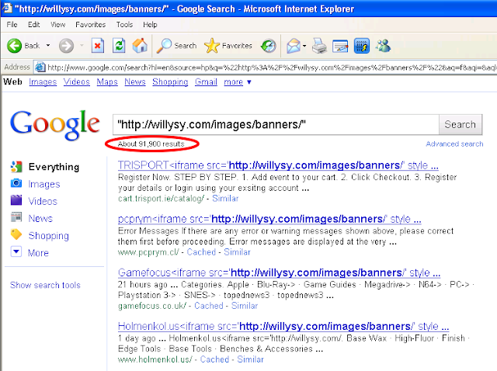This screenshot has height=371, width=497.
Task: Open the toolbar Search magnifier
Action: point(164,46)
